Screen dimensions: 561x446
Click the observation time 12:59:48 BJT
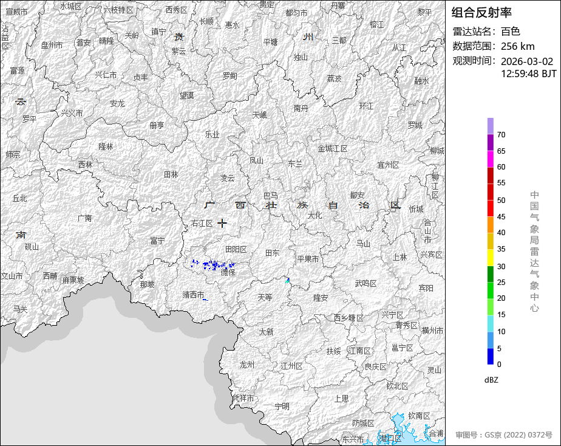(528, 74)
